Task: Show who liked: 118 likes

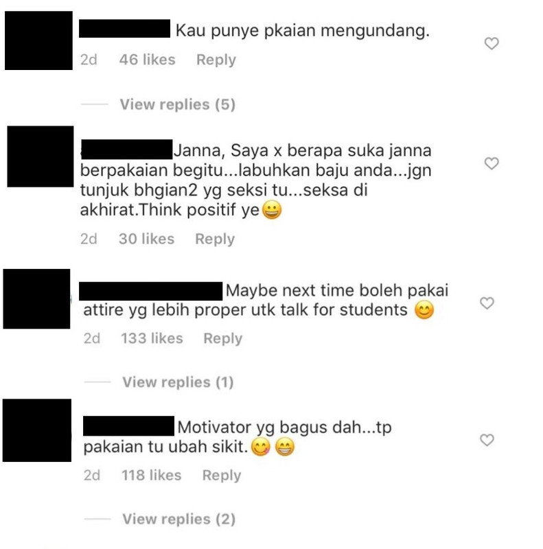Action: click(x=151, y=475)
